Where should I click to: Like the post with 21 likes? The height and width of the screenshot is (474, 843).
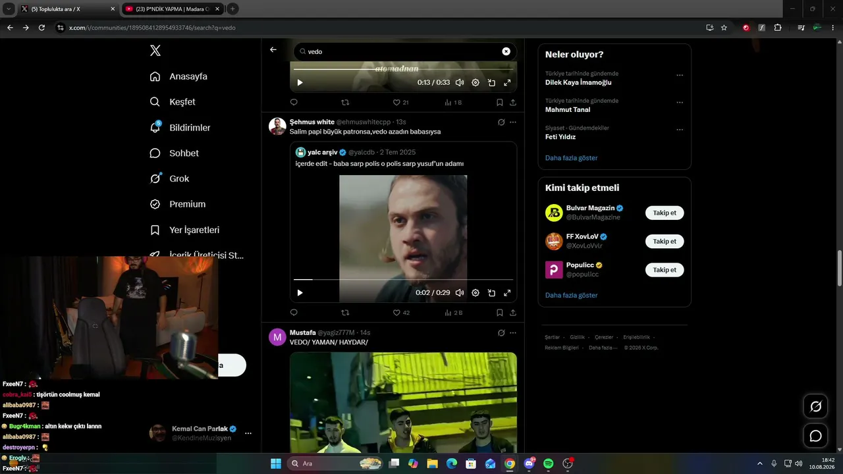(400, 103)
